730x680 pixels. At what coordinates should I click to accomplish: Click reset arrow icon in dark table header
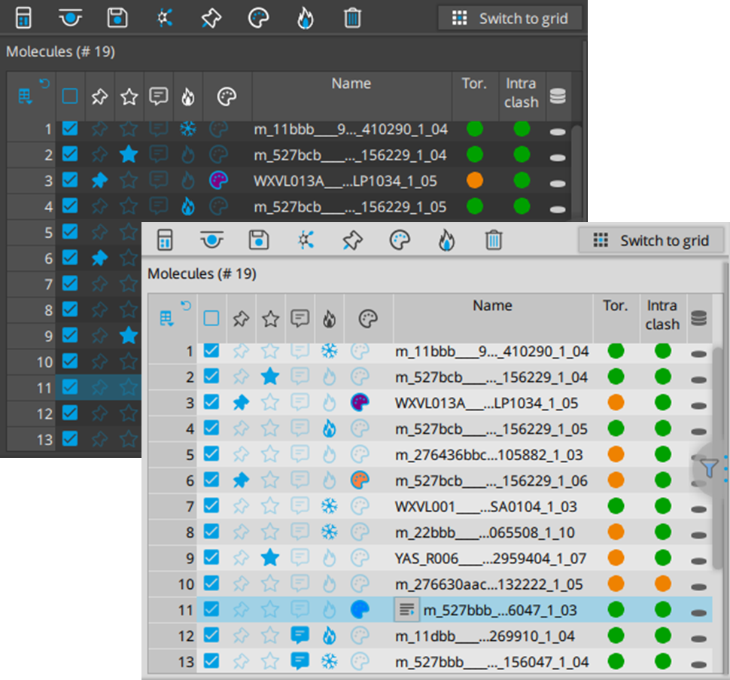44,84
